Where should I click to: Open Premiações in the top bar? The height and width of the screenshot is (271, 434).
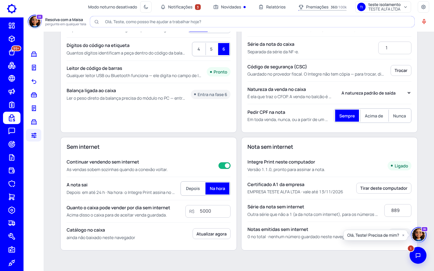322,7
